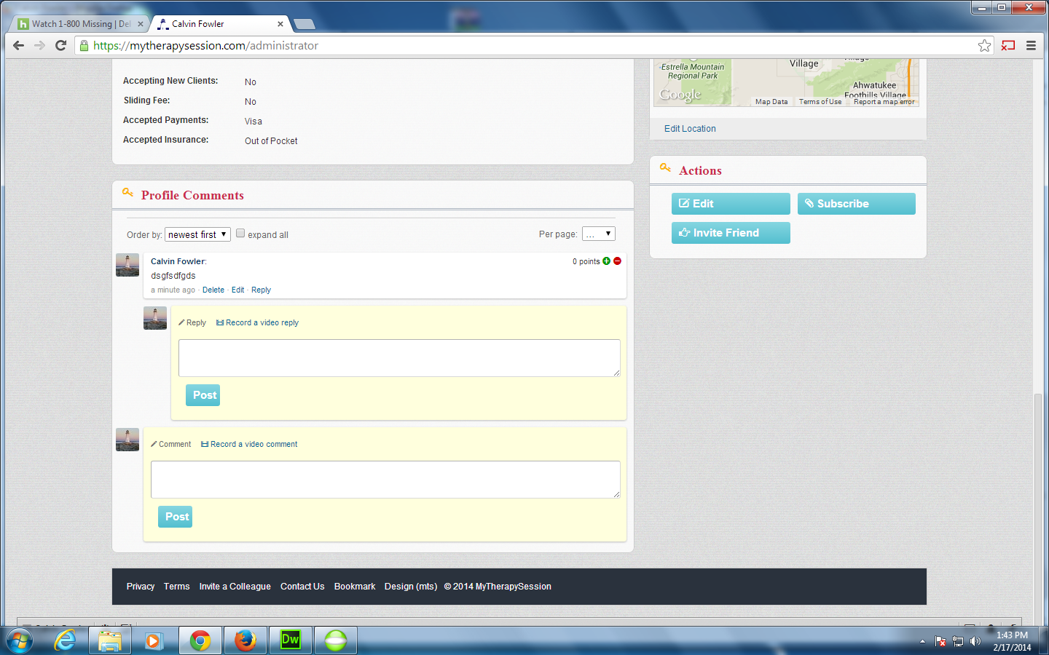This screenshot has width=1049, height=655.
Task: Click inside the profile comment text box
Action: pyautogui.click(x=385, y=480)
